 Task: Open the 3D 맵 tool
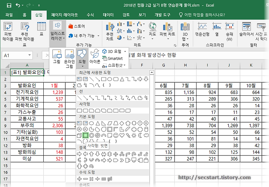click(185, 32)
